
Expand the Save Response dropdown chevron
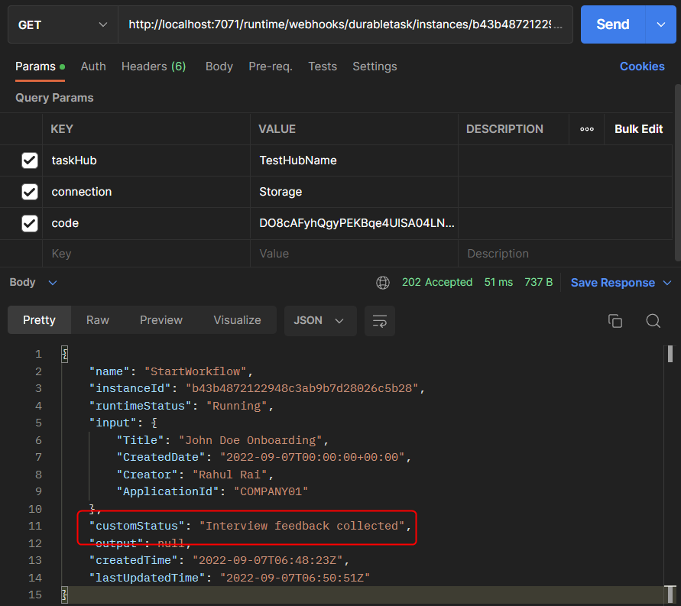pyautogui.click(x=667, y=283)
